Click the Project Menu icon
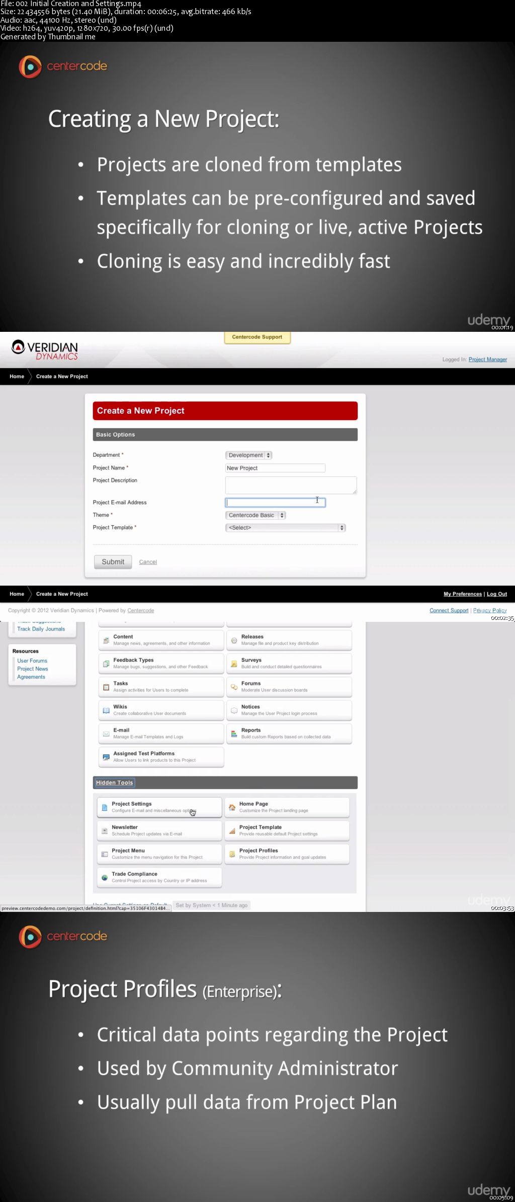The image size is (515, 1202). pyautogui.click(x=105, y=854)
